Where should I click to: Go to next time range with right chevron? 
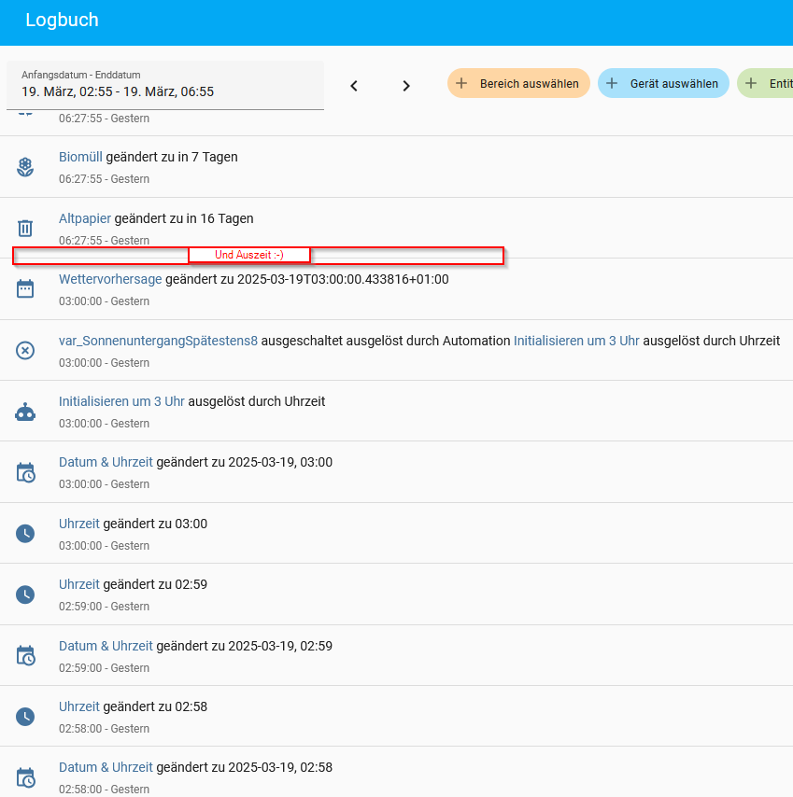[x=406, y=86]
